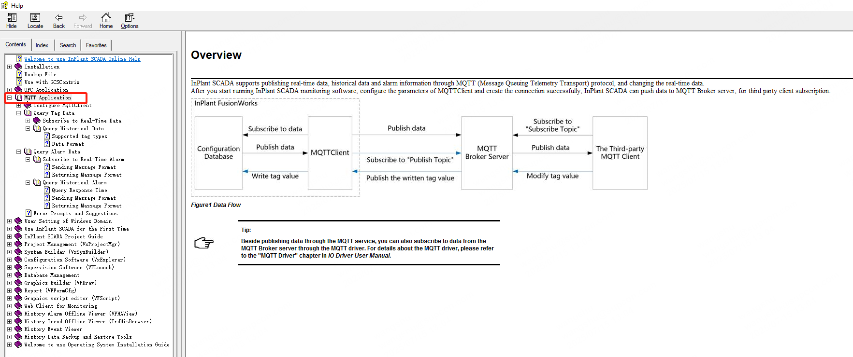
Task: Click the Supported tag types page icon
Action: click(x=47, y=136)
